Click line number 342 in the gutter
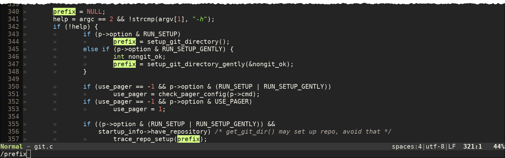Screen dimensions: 505x158 [13, 27]
